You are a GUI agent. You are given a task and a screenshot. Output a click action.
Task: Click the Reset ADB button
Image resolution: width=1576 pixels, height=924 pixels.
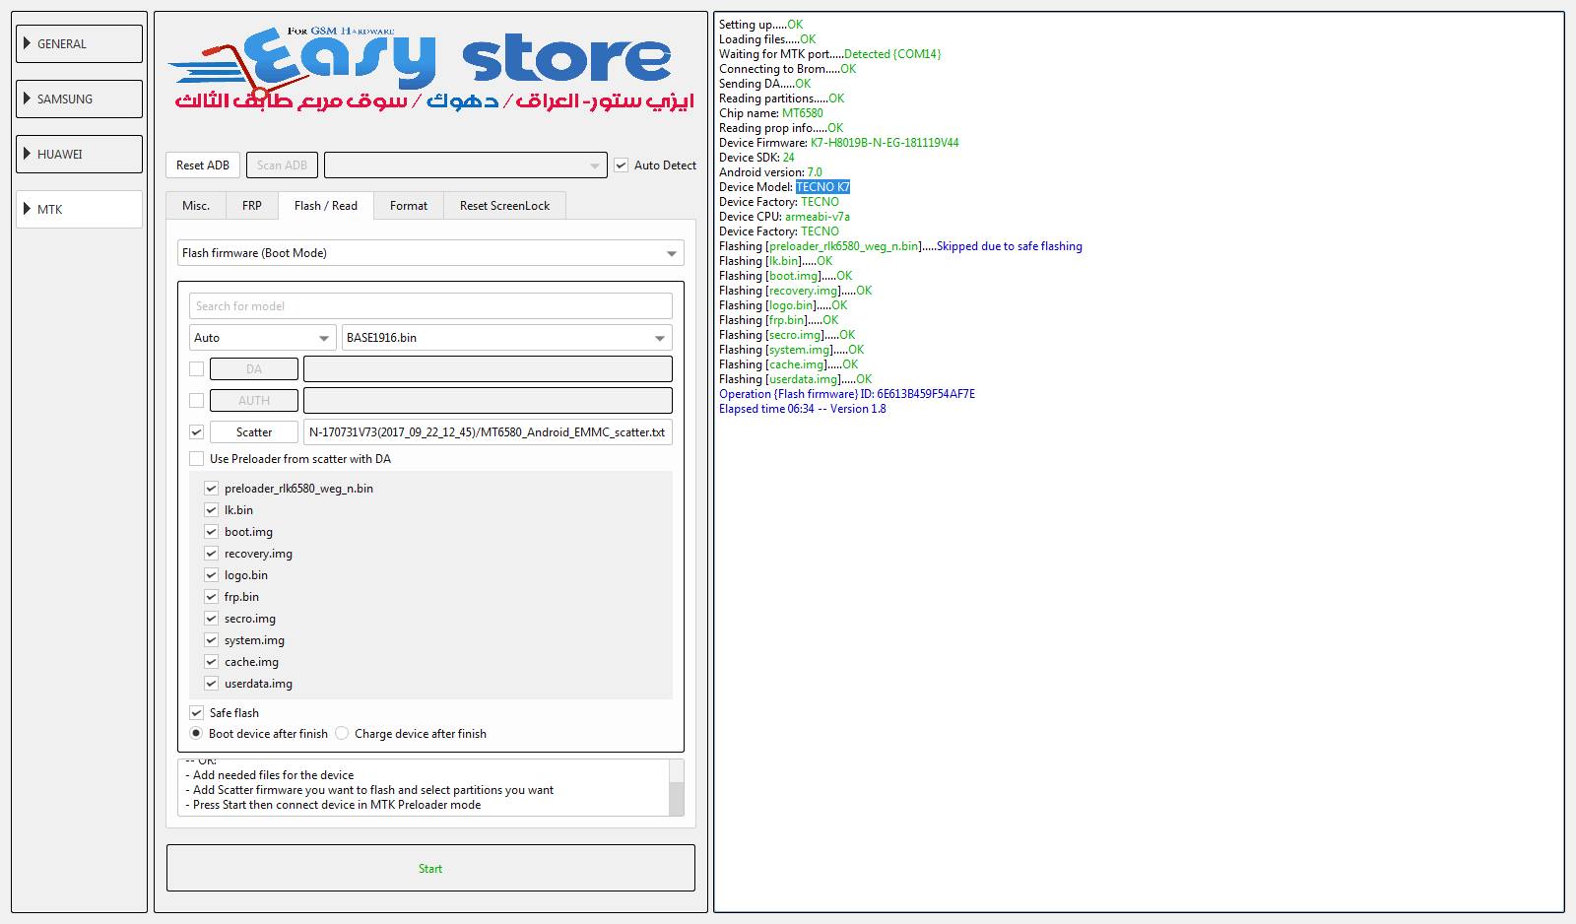203,165
